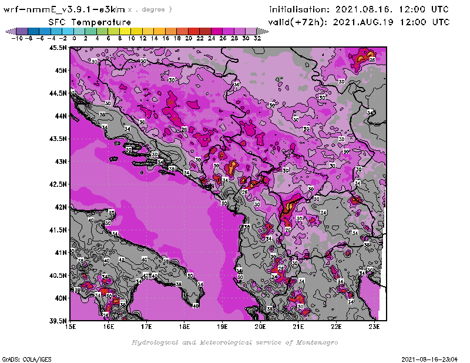470x363 pixels.
Task: Click the 40N latitude label
Action: click(x=61, y=298)
